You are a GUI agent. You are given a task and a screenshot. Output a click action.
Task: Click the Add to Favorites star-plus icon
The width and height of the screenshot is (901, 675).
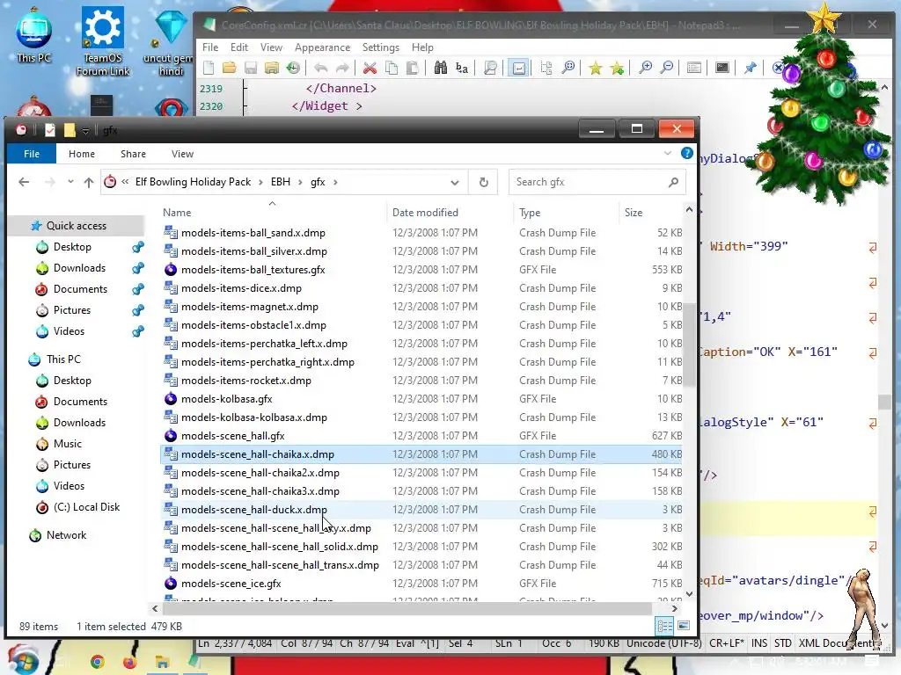click(x=617, y=69)
